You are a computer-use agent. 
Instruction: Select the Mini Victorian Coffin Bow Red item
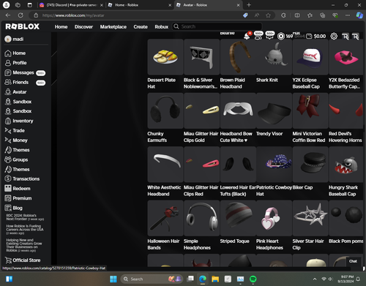310,110
